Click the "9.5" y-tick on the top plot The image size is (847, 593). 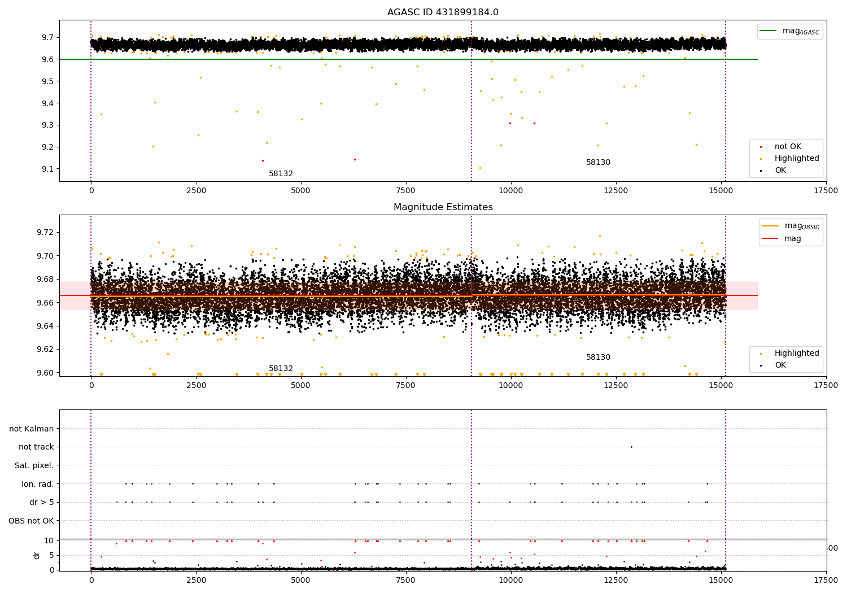point(48,81)
